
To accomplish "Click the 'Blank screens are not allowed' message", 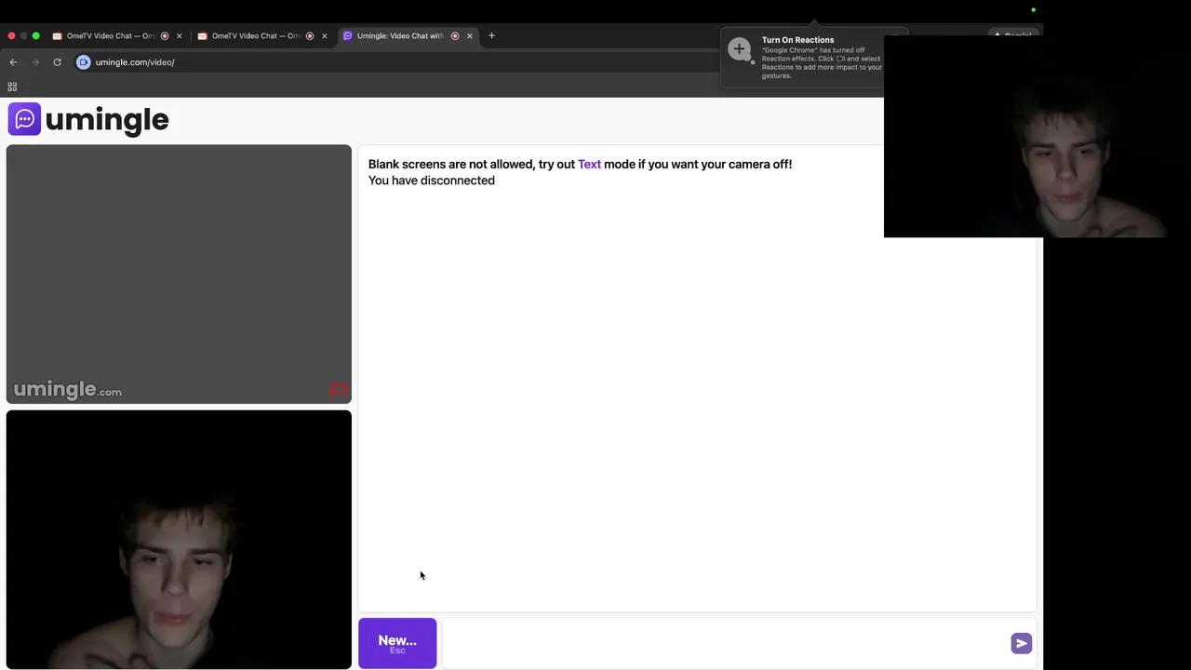I will 580,164.
